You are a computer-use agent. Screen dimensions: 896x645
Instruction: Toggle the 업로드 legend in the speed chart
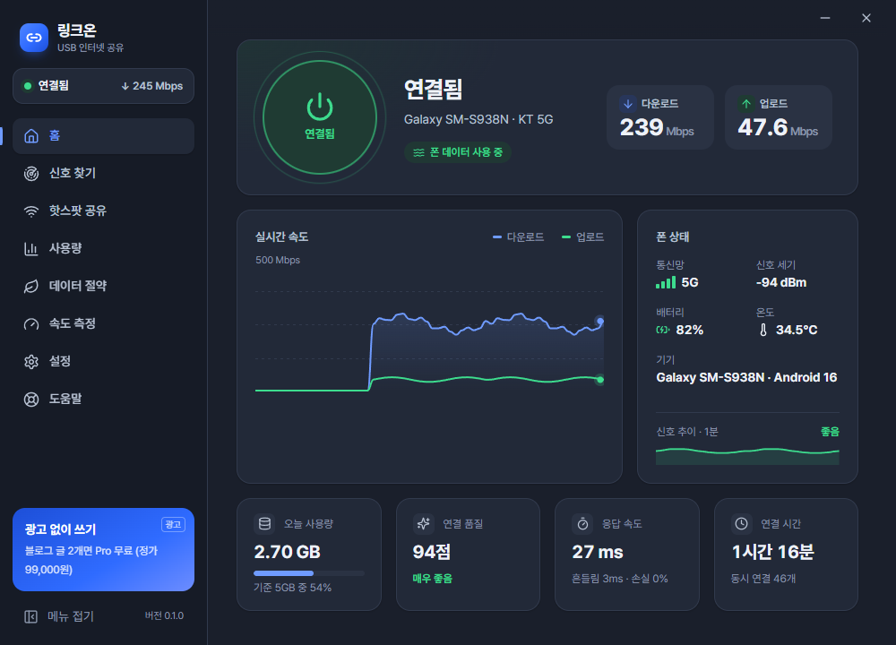pyautogui.click(x=583, y=236)
